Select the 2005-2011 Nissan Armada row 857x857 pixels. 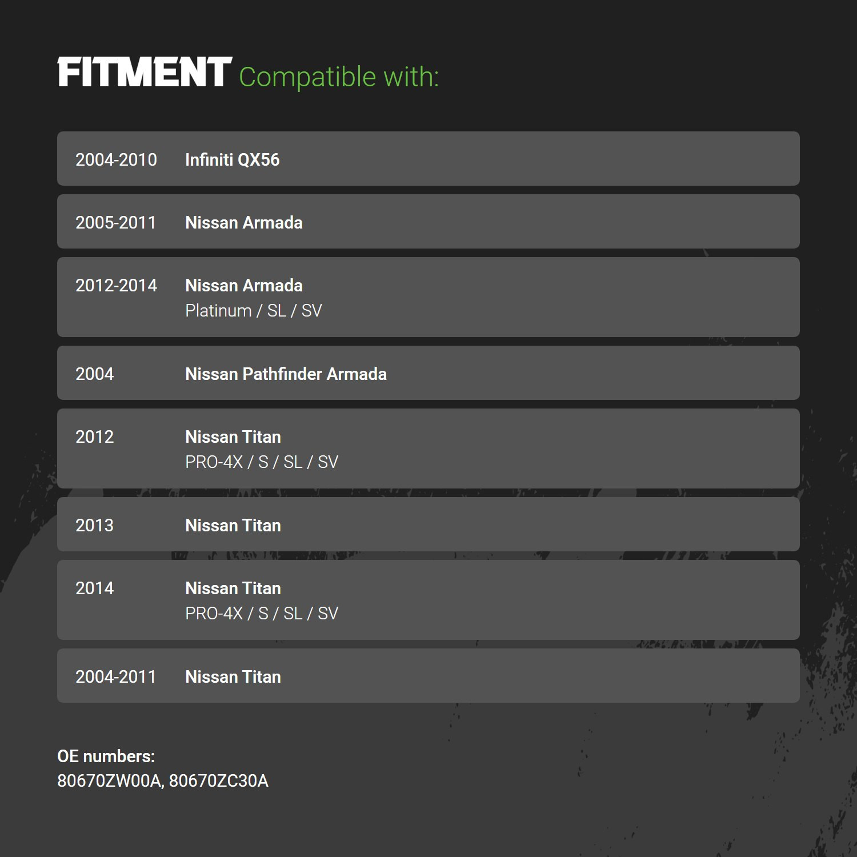428,221
